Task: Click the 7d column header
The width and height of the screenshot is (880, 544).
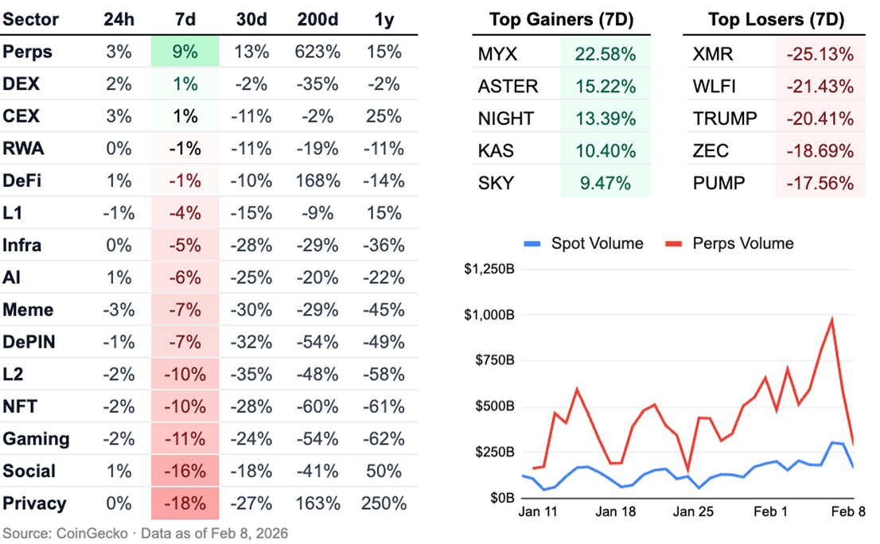Action: point(185,19)
